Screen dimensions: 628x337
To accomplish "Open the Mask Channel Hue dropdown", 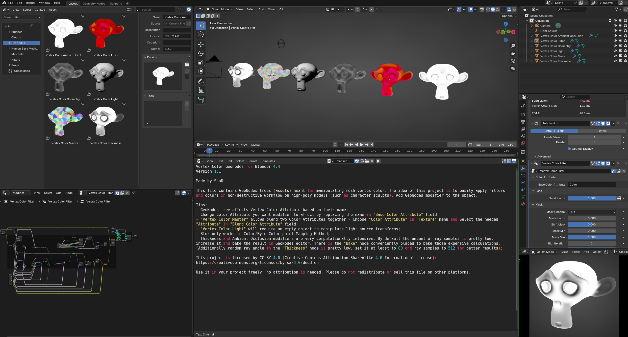I will 592,212.
